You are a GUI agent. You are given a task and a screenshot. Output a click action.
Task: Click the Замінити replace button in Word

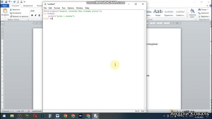coord(203,13)
